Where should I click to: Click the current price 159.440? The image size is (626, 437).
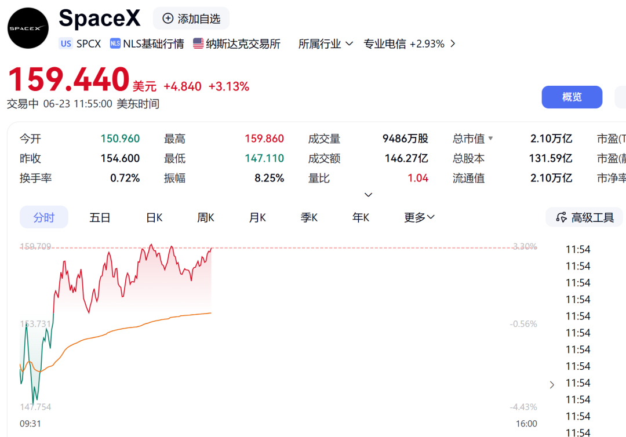[x=68, y=79]
